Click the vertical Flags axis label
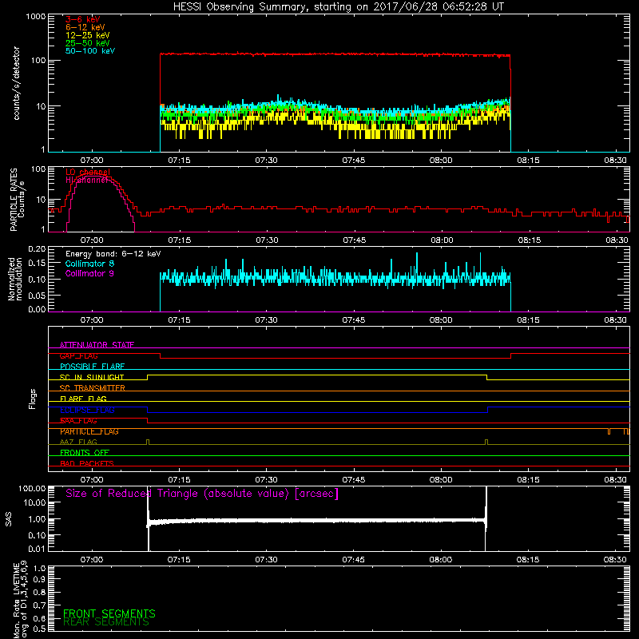639x639 pixels. 33,399
